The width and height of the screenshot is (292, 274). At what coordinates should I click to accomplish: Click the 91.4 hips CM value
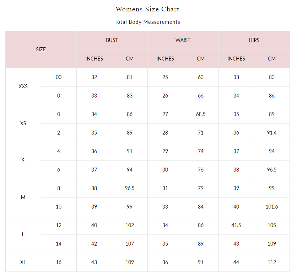click(272, 133)
